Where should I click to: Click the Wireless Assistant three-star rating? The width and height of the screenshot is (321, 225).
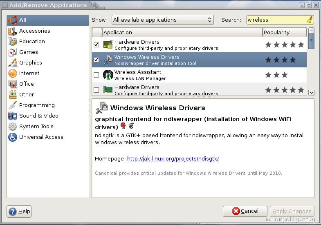point(276,75)
